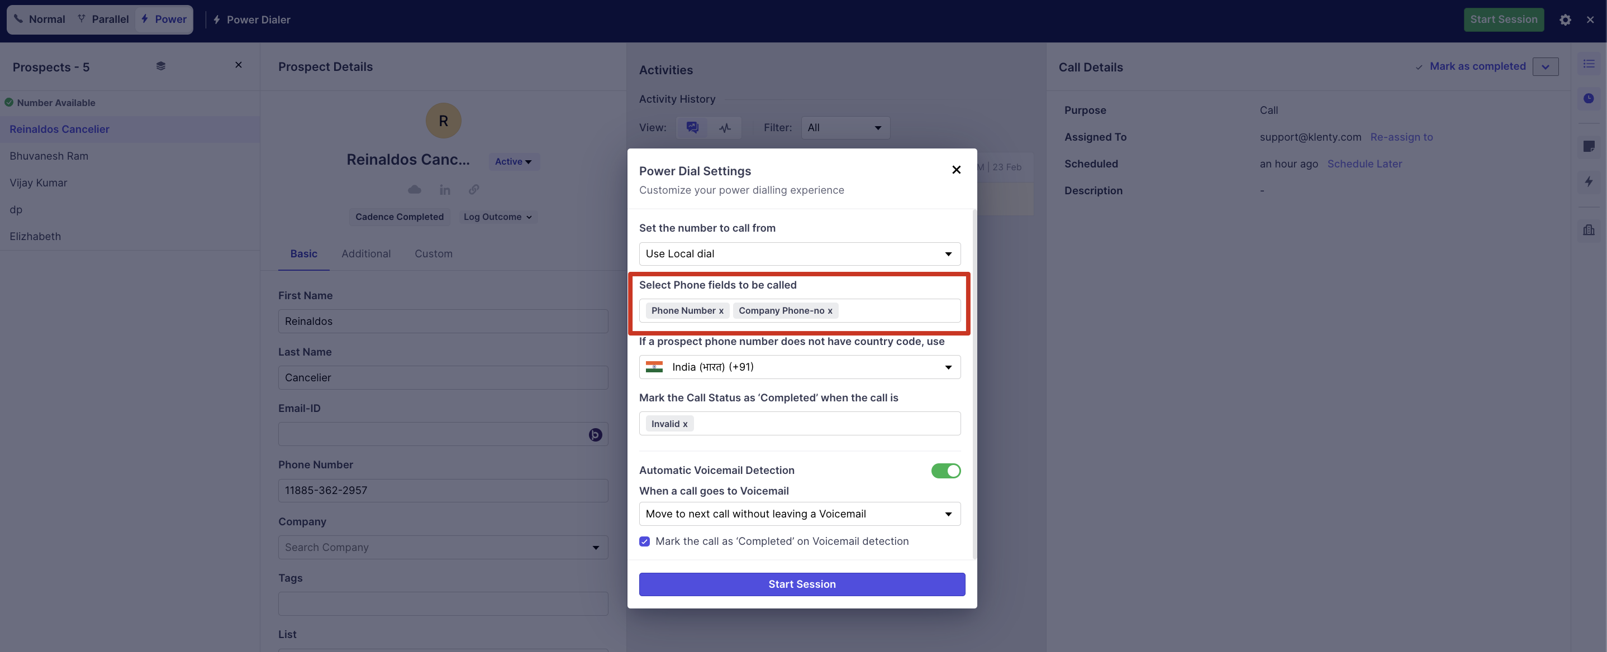Open the company building icon in right sidebar
1607x652 pixels.
pyautogui.click(x=1589, y=230)
